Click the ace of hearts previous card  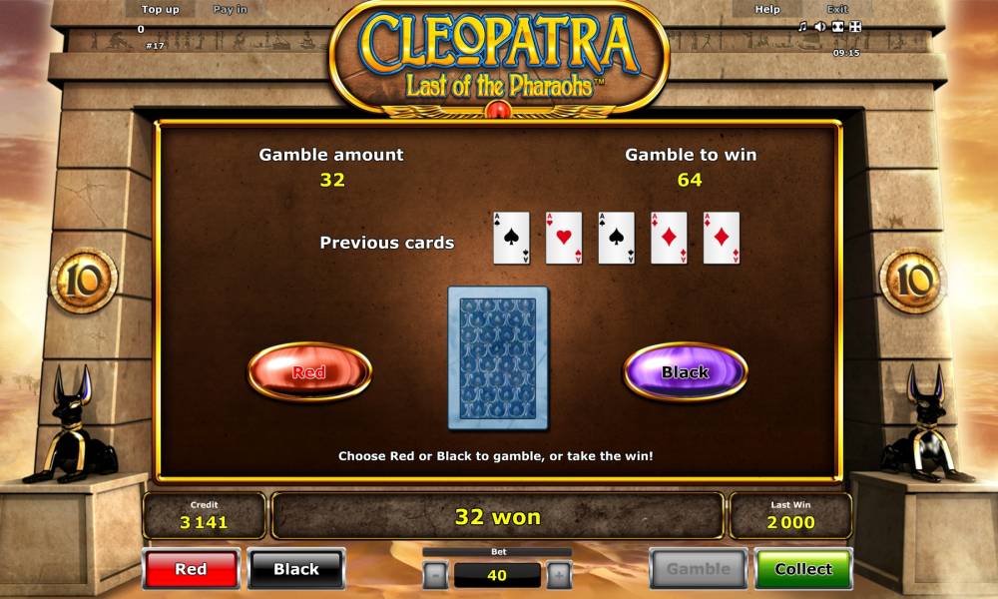(x=564, y=238)
